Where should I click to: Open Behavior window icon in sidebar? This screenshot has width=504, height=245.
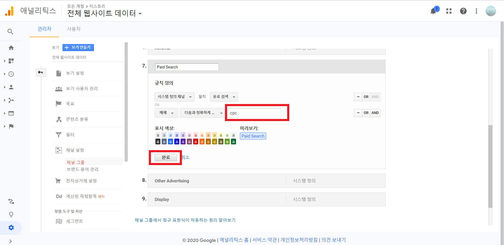[11, 113]
